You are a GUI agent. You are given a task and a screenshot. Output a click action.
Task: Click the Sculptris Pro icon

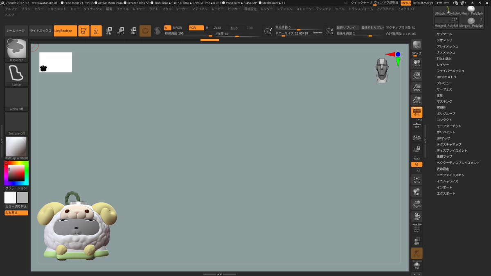tap(158, 31)
